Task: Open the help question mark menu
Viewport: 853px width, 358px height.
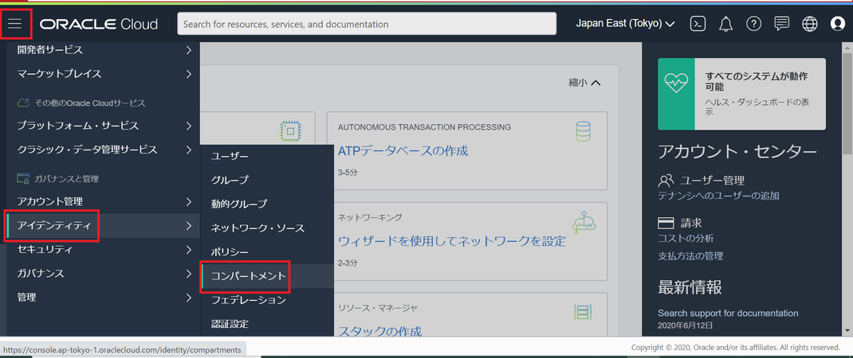Action: tap(753, 24)
